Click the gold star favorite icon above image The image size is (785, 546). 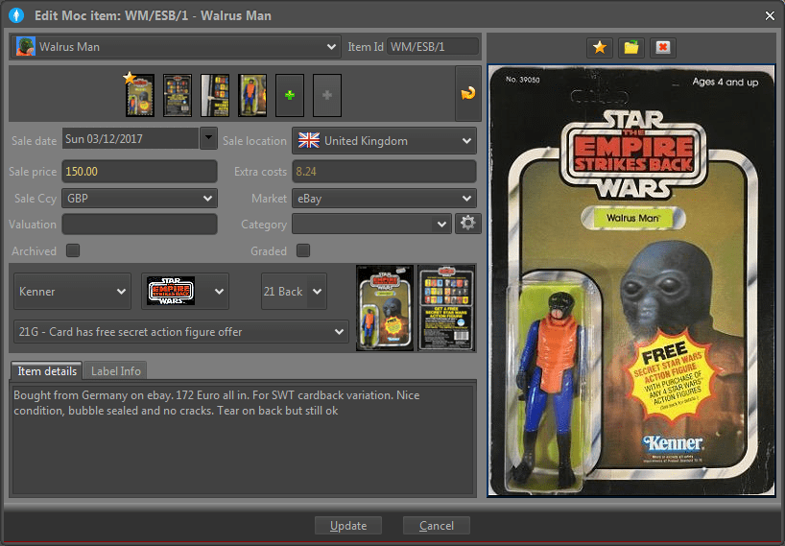tap(600, 47)
